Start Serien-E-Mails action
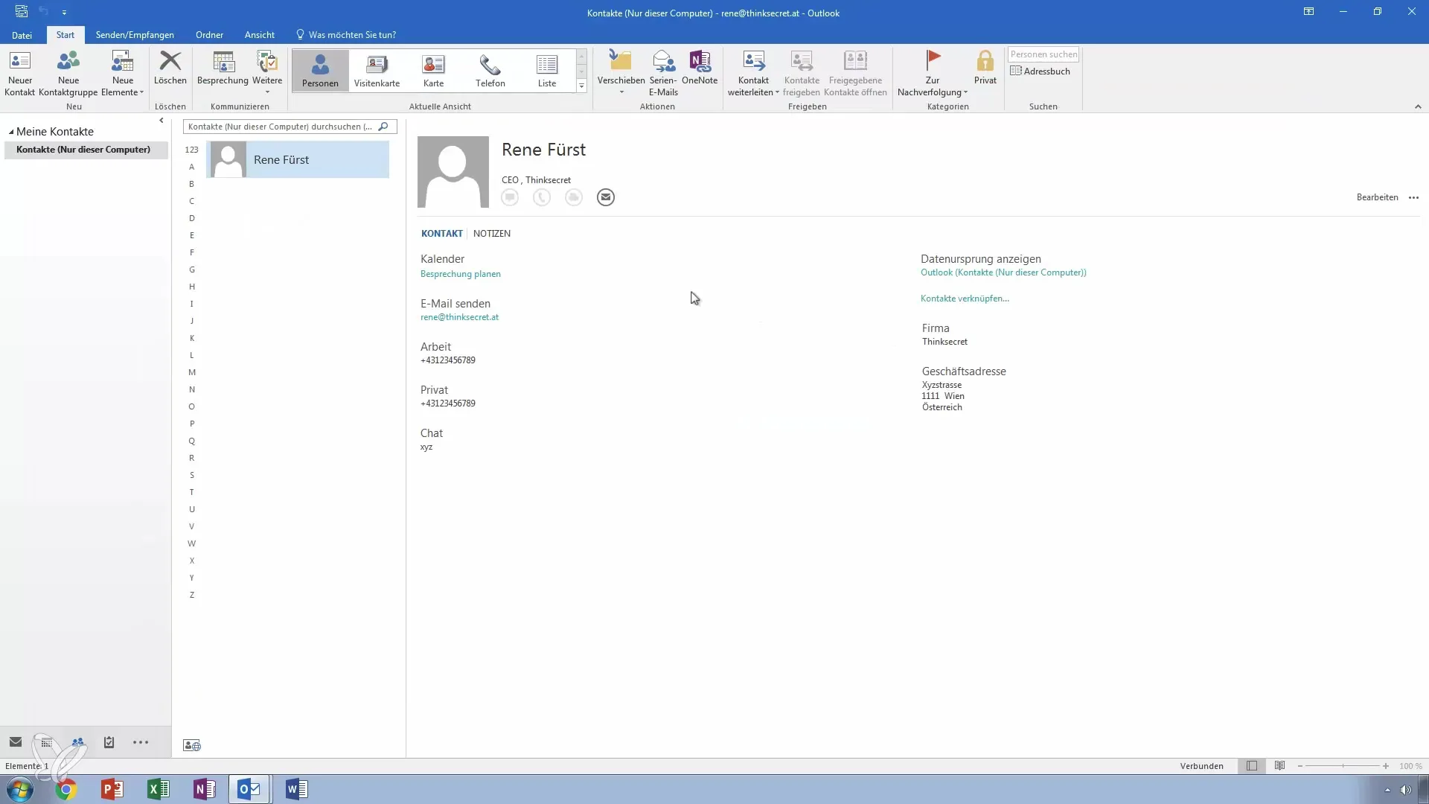This screenshot has height=804, width=1429. [x=663, y=73]
